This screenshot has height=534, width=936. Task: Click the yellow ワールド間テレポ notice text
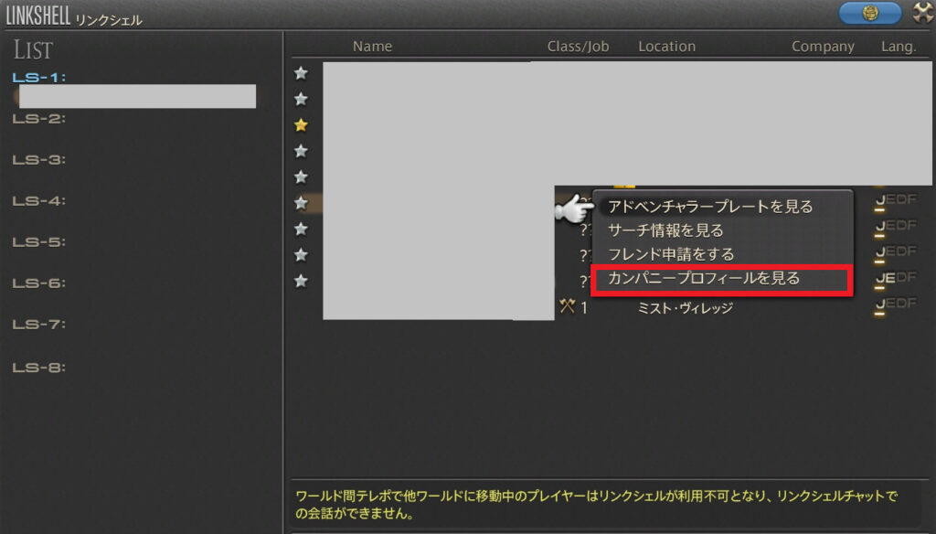(x=596, y=504)
